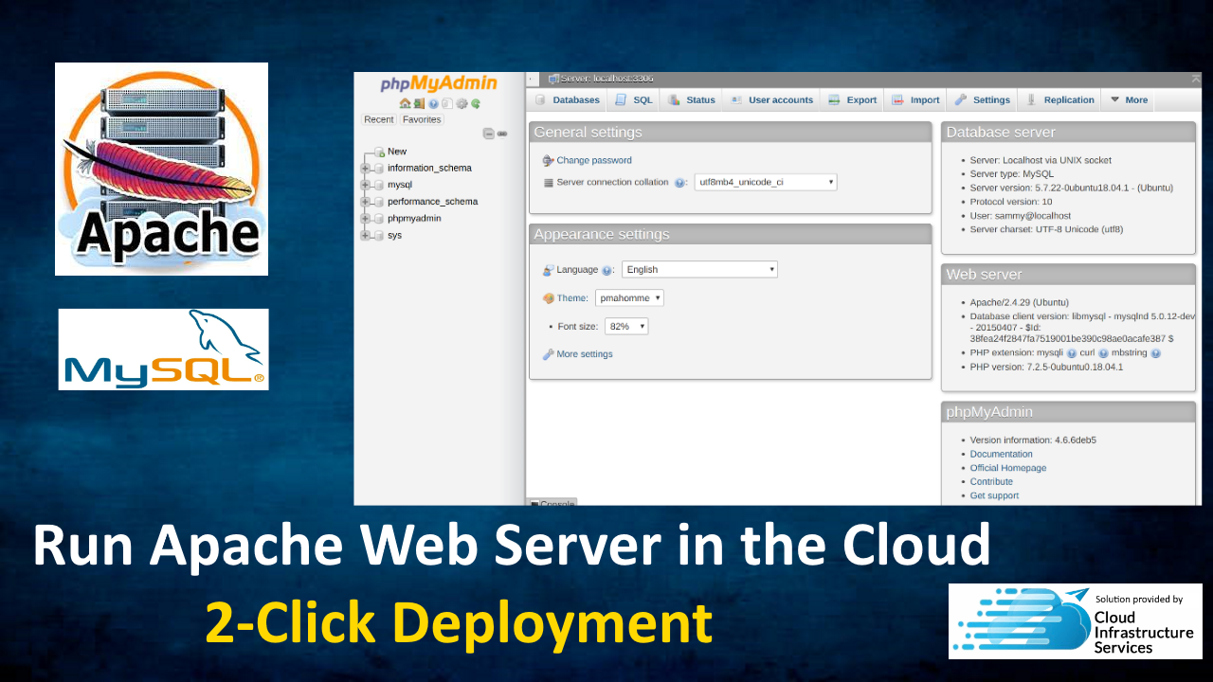The width and height of the screenshot is (1213, 682).
Task: Expand the performance_schema database node
Action: click(365, 202)
